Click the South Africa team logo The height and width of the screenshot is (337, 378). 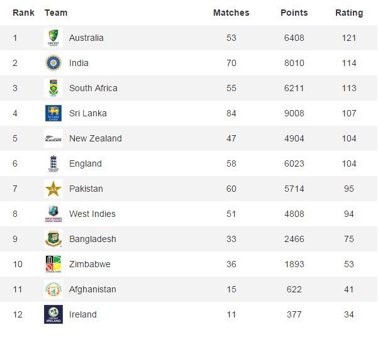(x=53, y=88)
